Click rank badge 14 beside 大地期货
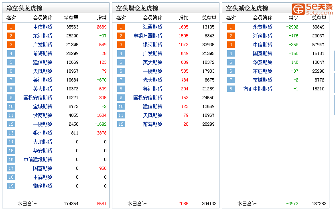This screenshot has width=335, height=212. (11, 142)
